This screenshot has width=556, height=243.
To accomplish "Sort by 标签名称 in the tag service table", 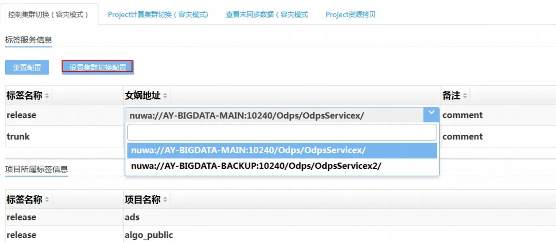I will (x=47, y=96).
